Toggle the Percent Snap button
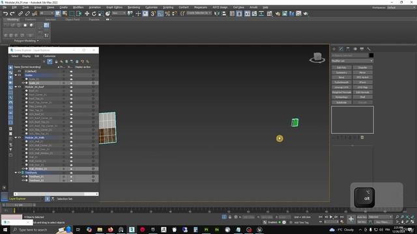Viewport: 417px width, 234px height. pos(167,14)
